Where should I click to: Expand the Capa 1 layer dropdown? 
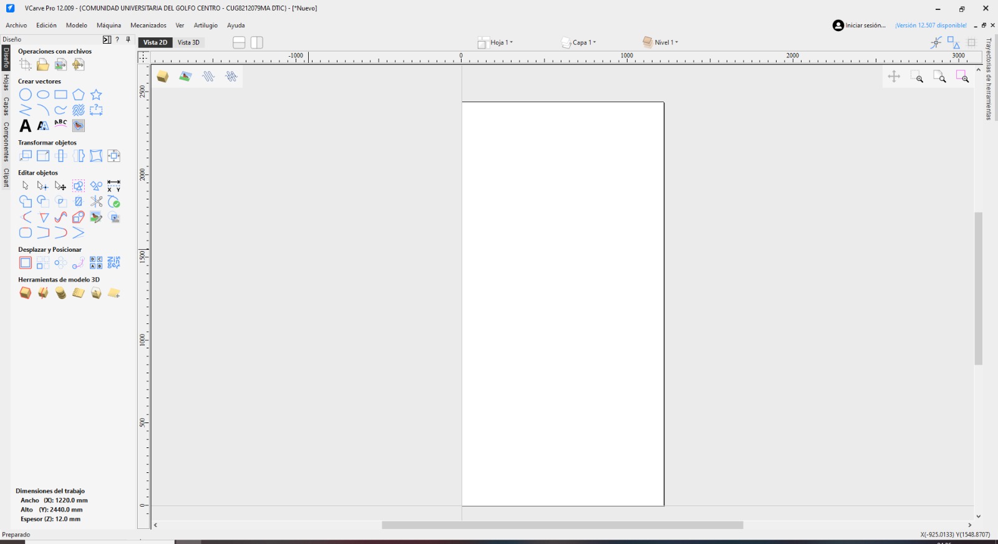(x=579, y=42)
